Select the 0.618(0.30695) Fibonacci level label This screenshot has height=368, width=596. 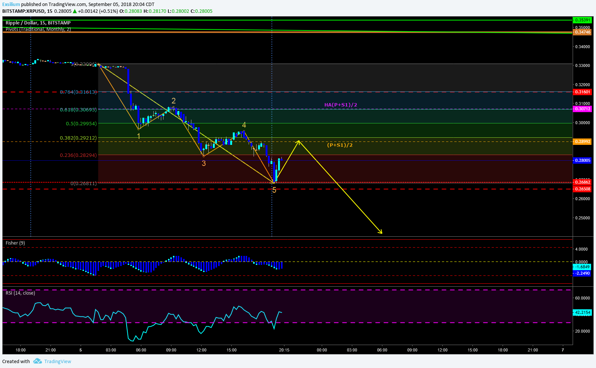tap(78, 110)
